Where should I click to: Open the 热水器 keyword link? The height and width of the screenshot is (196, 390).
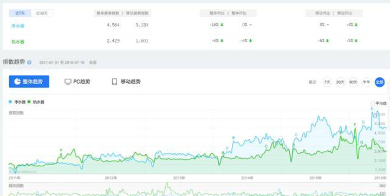[18, 42]
